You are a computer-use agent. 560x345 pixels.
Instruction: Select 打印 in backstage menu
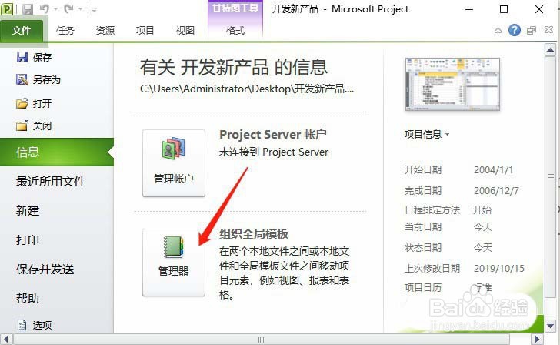pyautogui.click(x=28, y=240)
